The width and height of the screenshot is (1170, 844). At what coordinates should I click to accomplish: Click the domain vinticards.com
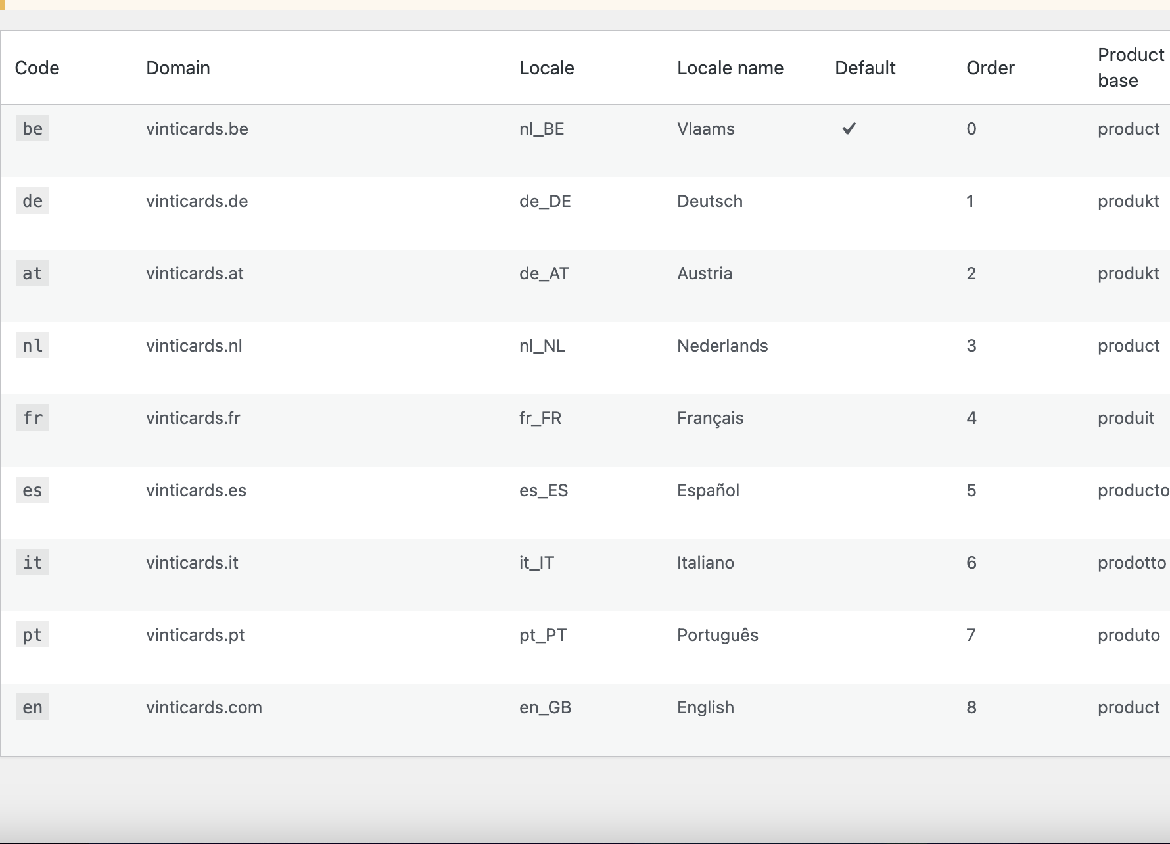pyautogui.click(x=204, y=707)
